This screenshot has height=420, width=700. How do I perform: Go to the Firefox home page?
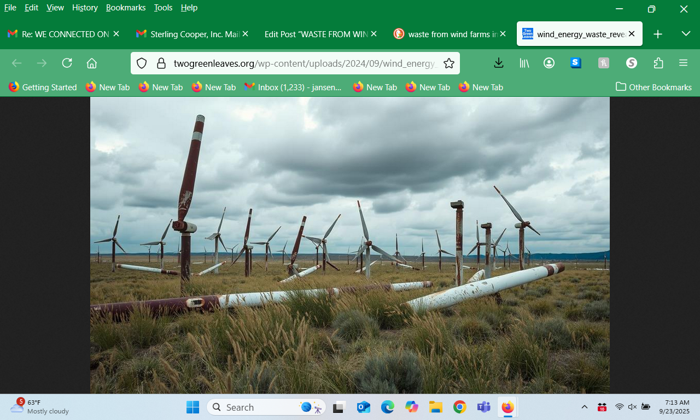pyautogui.click(x=92, y=63)
